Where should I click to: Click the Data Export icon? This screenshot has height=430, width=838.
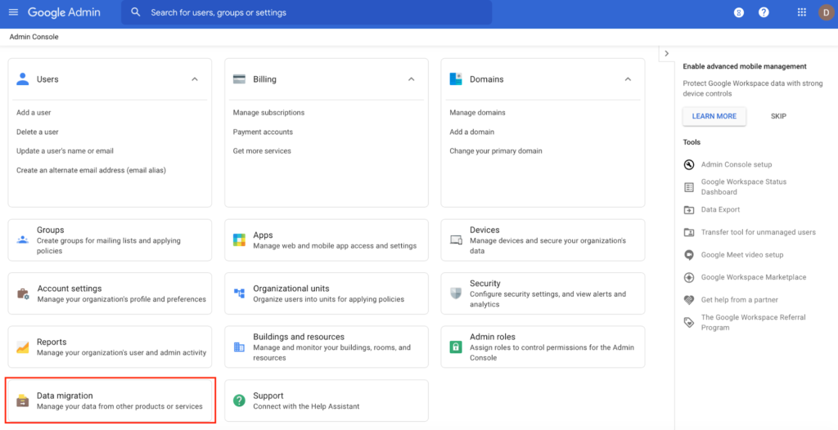pos(689,210)
